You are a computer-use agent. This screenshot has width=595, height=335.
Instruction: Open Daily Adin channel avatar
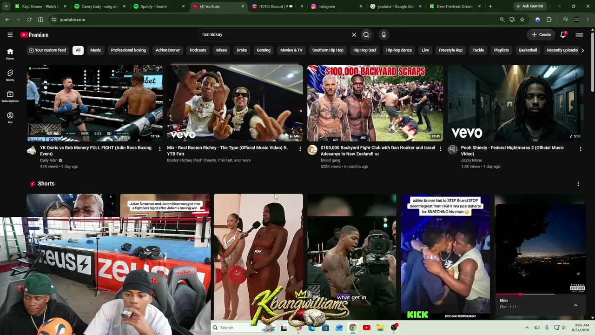pos(32,150)
